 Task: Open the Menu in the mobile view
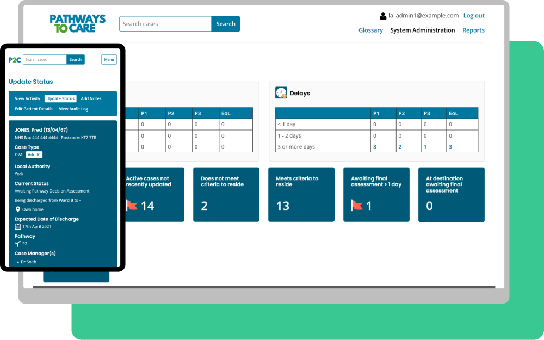(x=109, y=60)
